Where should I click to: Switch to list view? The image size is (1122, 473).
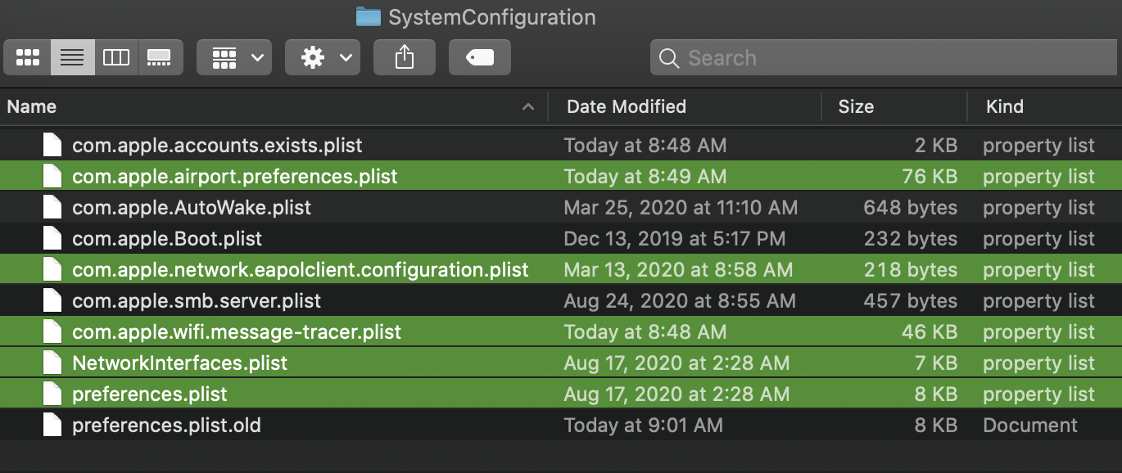[72, 58]
